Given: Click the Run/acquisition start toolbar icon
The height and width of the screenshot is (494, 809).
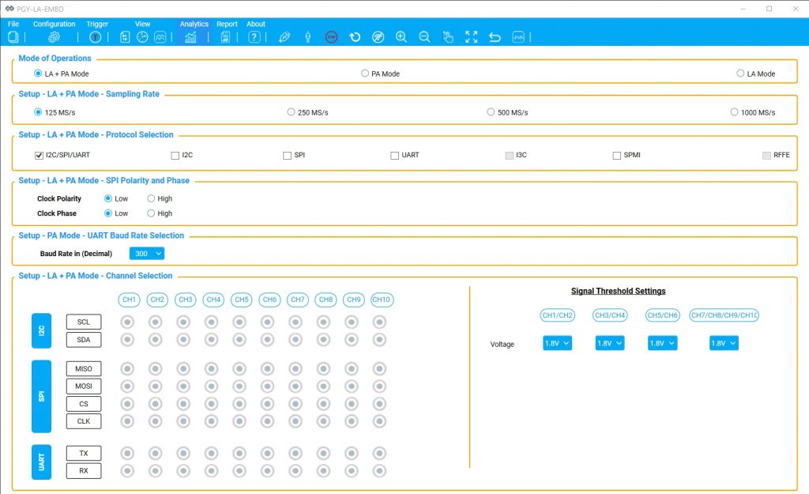Looking at the screenshot, I should coord(354,37).
